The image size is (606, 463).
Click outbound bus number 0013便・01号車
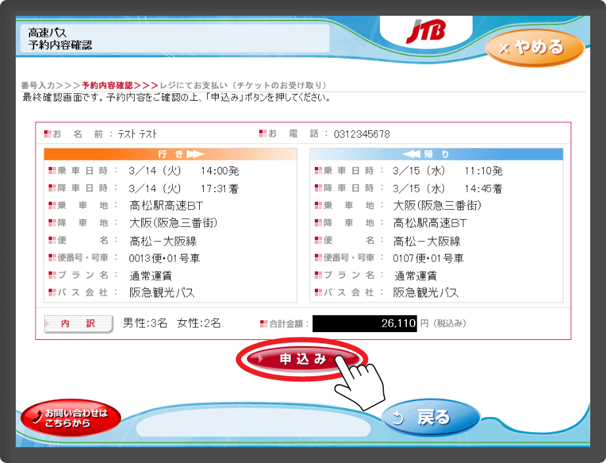165,258
